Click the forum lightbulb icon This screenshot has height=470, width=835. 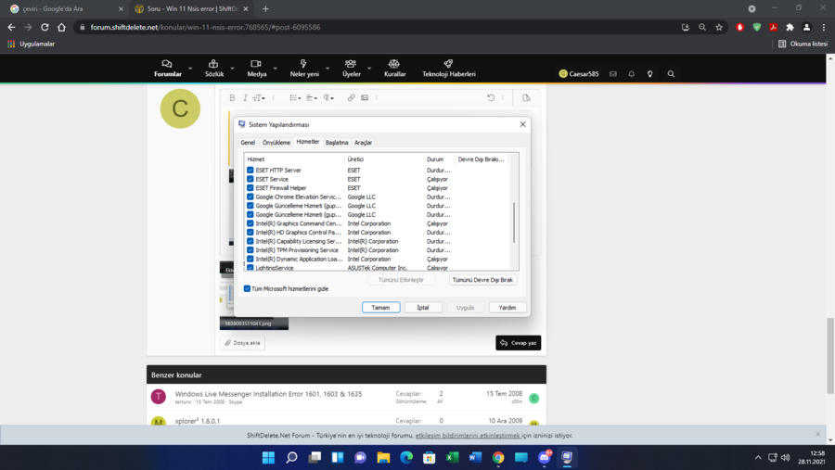649,74
